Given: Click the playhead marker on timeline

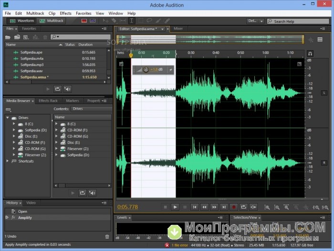Looking at the screenshot, I should pyautogui.click(x=131, y=55).
